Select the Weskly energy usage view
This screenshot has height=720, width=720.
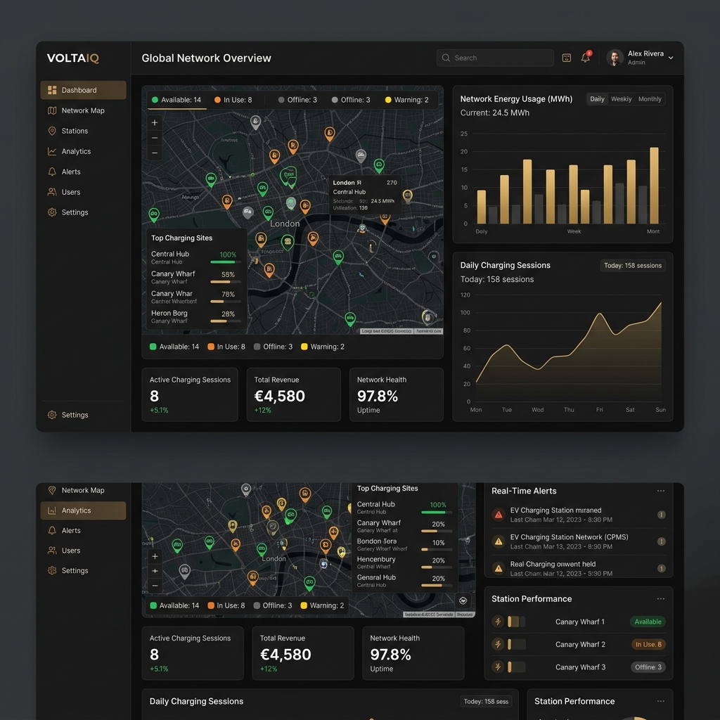[621, 98]
